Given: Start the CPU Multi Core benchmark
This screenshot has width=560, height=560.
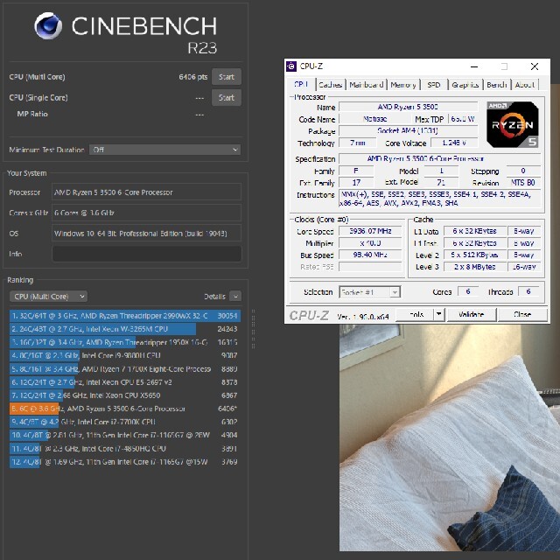Looking at the screenshot, I should tap(227, 77).
